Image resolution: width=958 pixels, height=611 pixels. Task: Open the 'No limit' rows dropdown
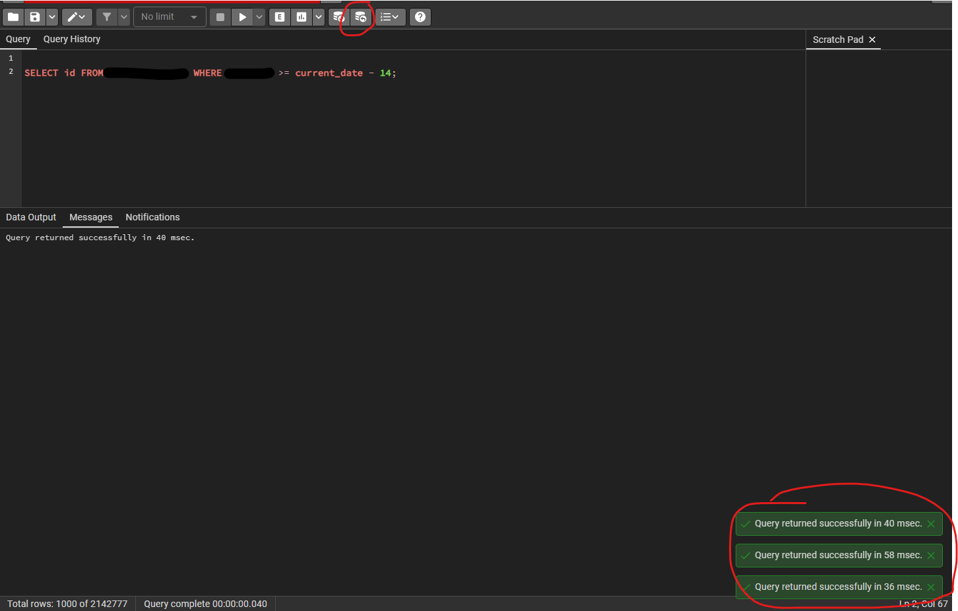[x=170, y=17]
